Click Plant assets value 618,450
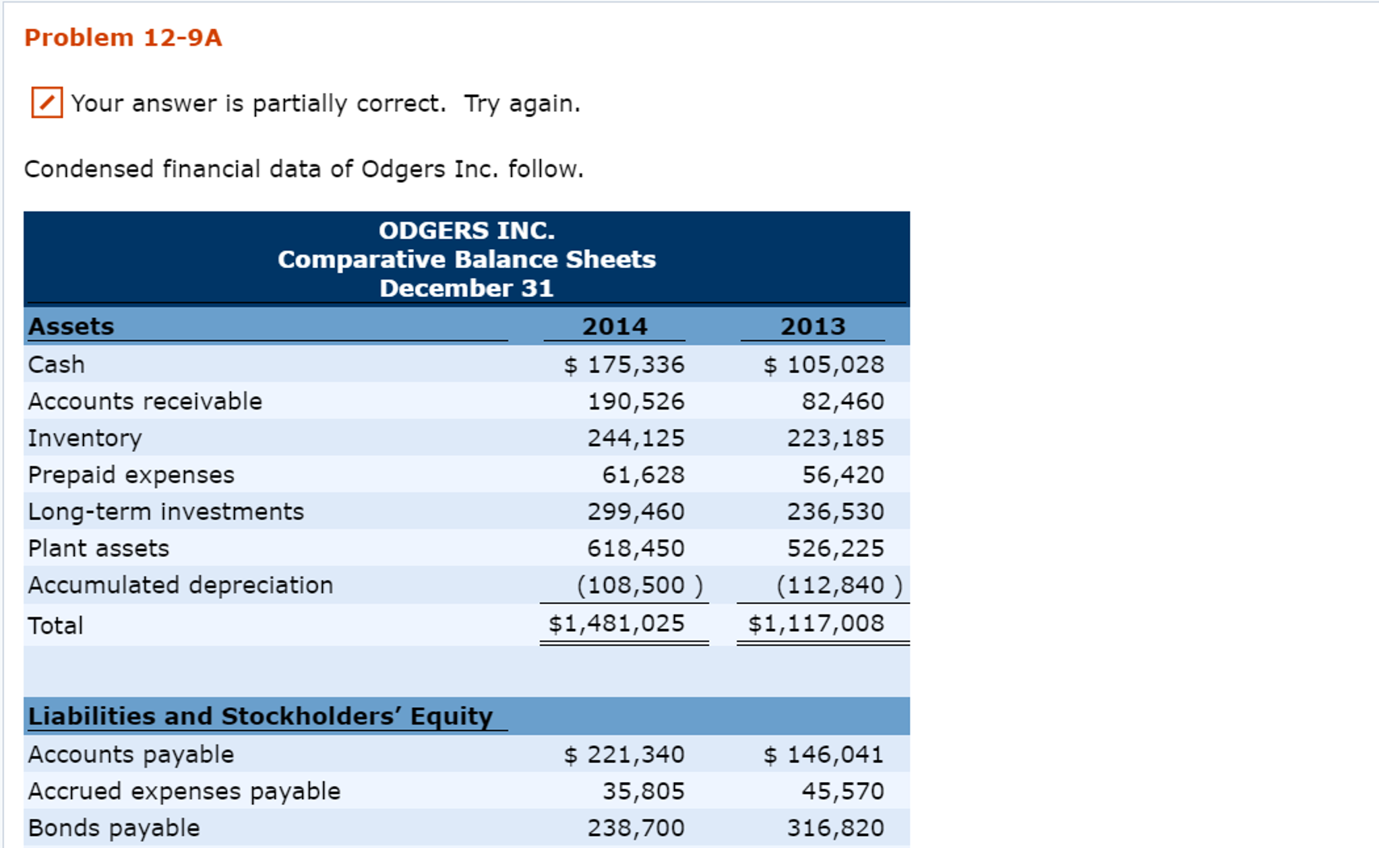 coord(636,548)
